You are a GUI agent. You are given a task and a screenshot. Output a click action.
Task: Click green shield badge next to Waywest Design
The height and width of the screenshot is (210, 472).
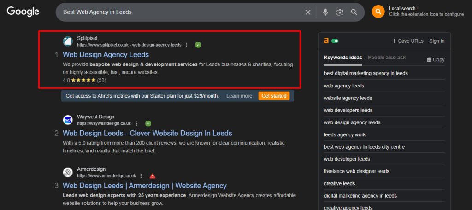tap(148, 123)
